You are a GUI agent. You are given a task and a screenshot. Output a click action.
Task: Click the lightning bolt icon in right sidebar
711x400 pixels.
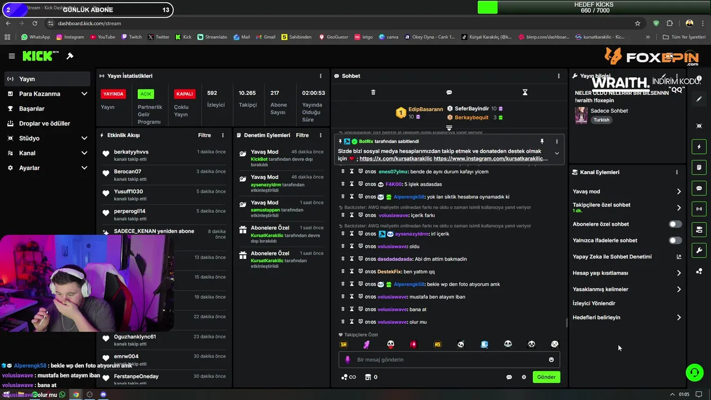[x=699, y=147]
